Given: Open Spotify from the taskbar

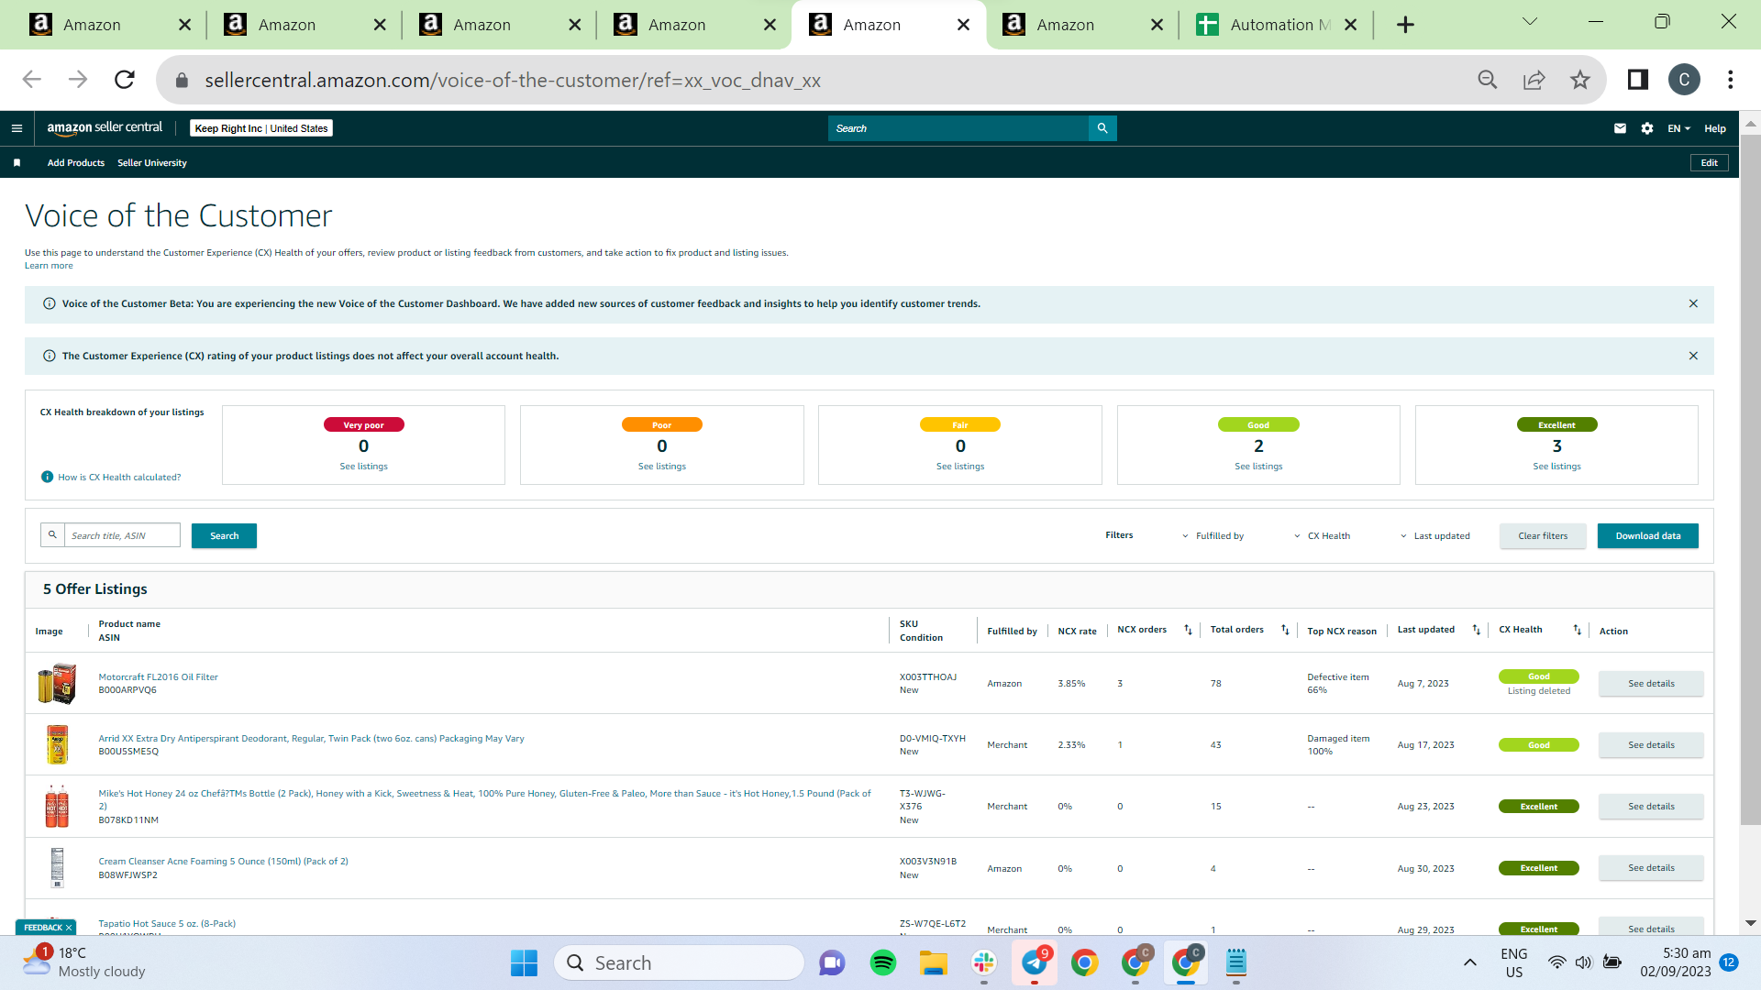Looking at the screenshot, I should point(882,962).
